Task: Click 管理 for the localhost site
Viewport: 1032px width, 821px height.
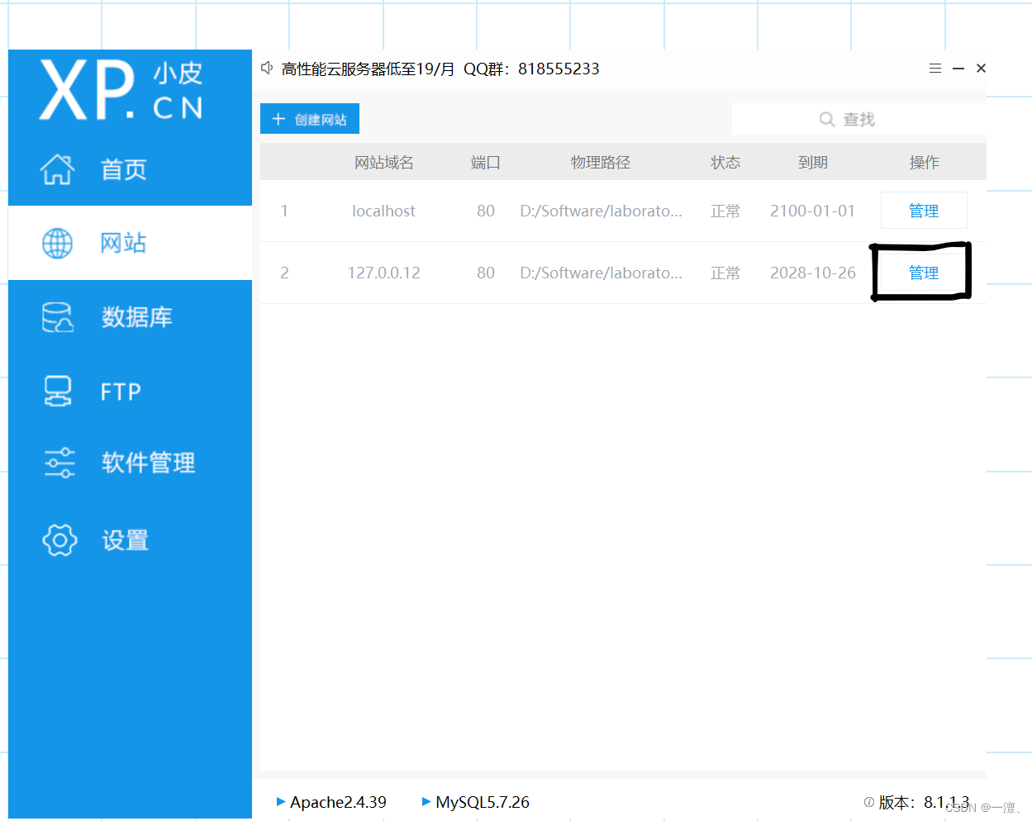Action: tap(923, 210)
